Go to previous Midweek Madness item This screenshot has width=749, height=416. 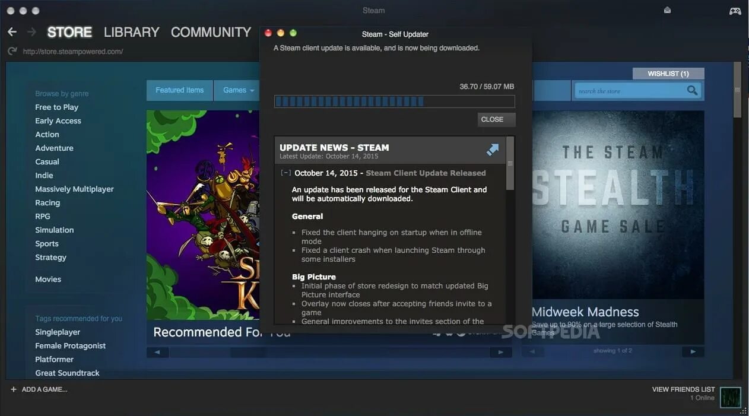533,352
